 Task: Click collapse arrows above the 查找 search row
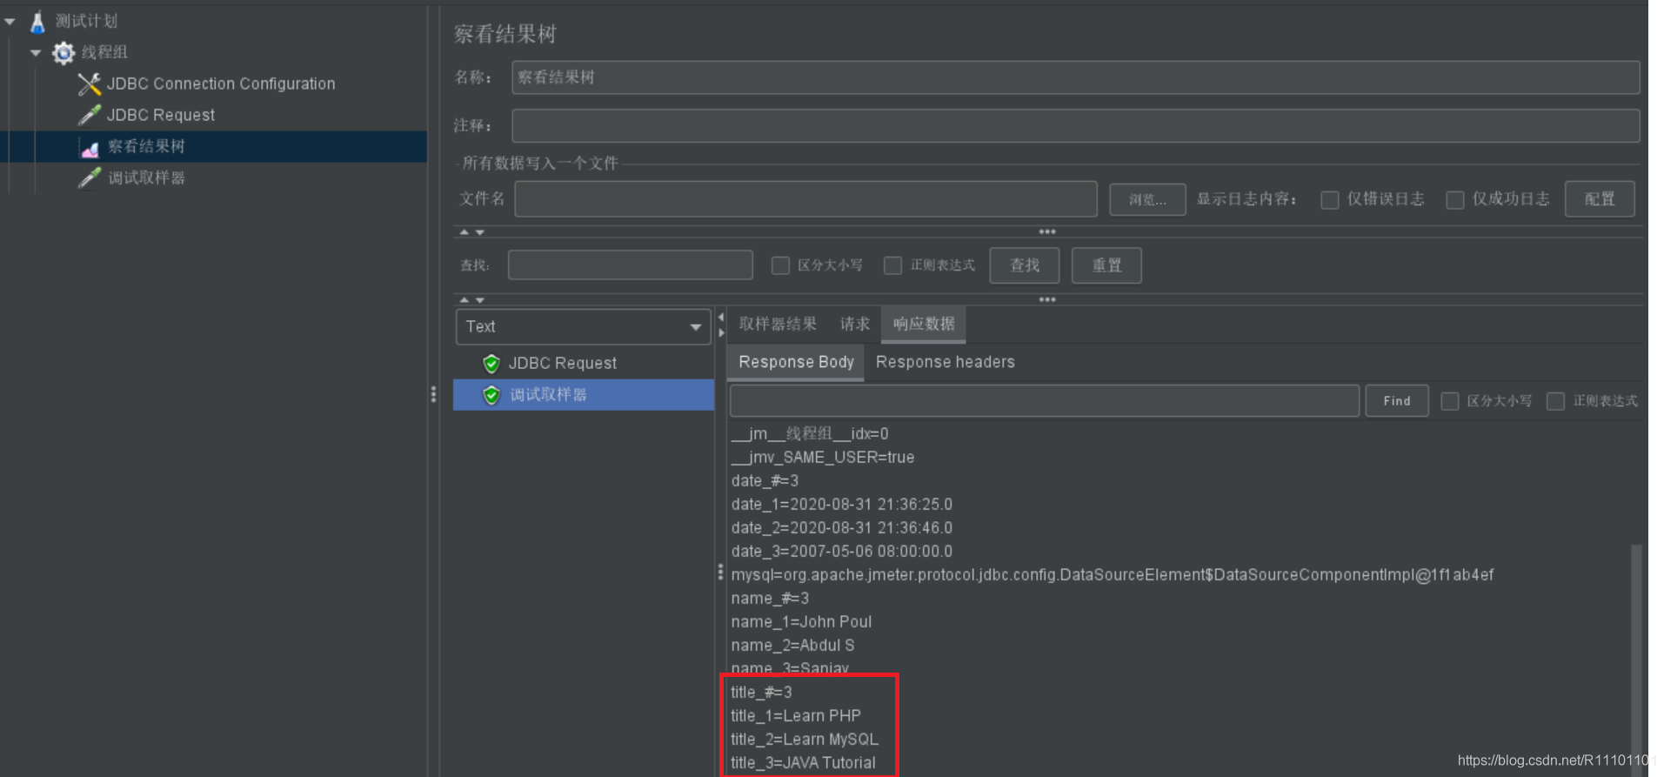(x=471, y=232)
